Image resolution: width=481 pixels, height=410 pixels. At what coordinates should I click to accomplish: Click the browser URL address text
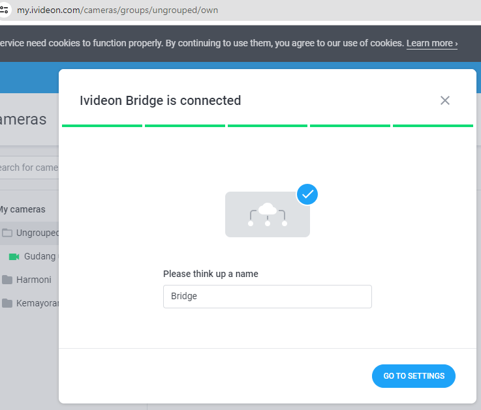(x=117, y=10)
